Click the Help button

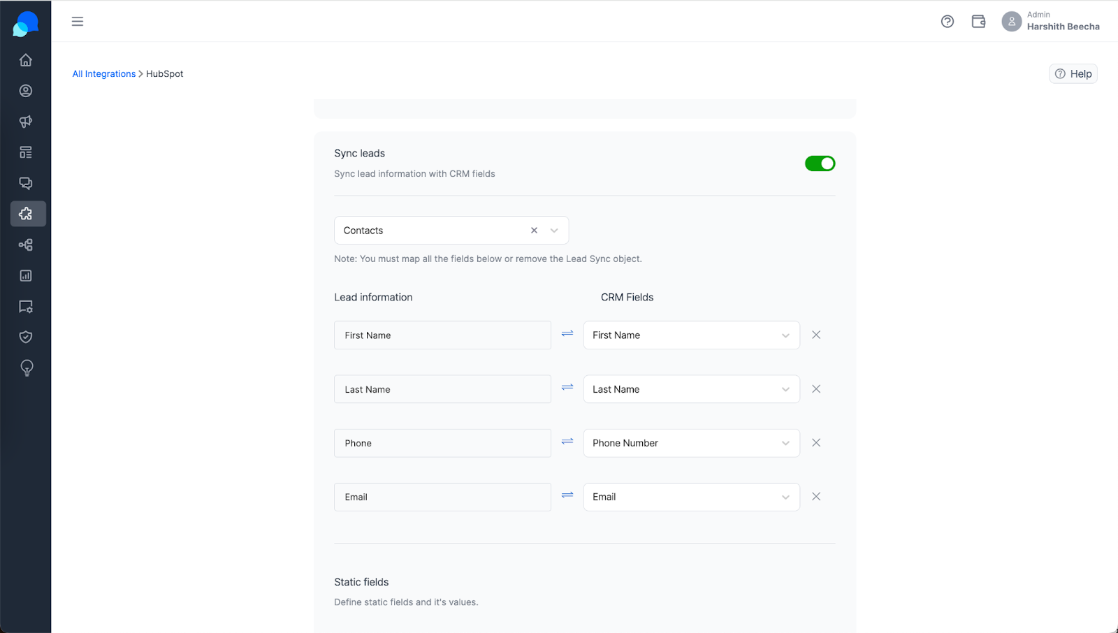coord(1073,74)
